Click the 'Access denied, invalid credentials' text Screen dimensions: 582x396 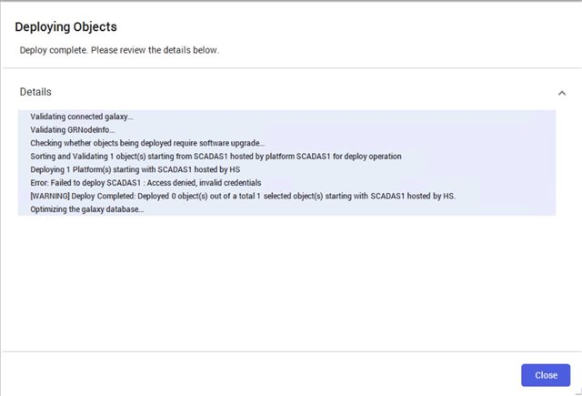(x=204, y=183)
